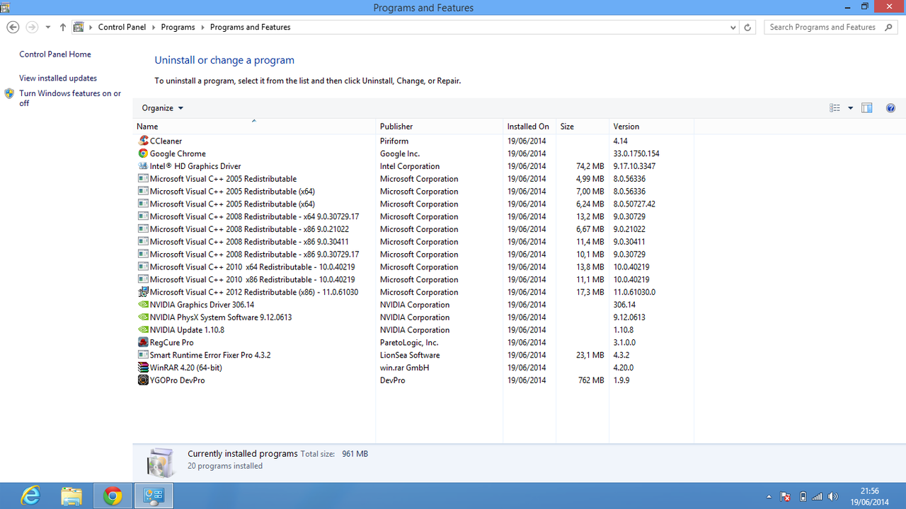
Task: Click the volume speaker tray icon
Action: point(833,496)
